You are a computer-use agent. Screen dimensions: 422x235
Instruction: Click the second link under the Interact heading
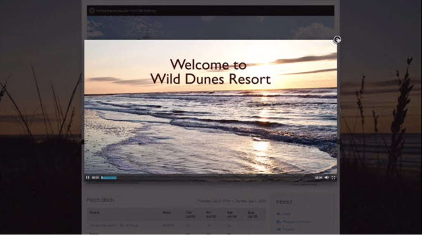[x=297, y=222]
